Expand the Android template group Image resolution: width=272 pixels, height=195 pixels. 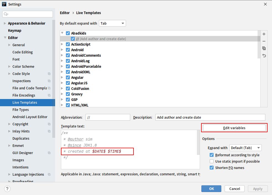[62, 50]
